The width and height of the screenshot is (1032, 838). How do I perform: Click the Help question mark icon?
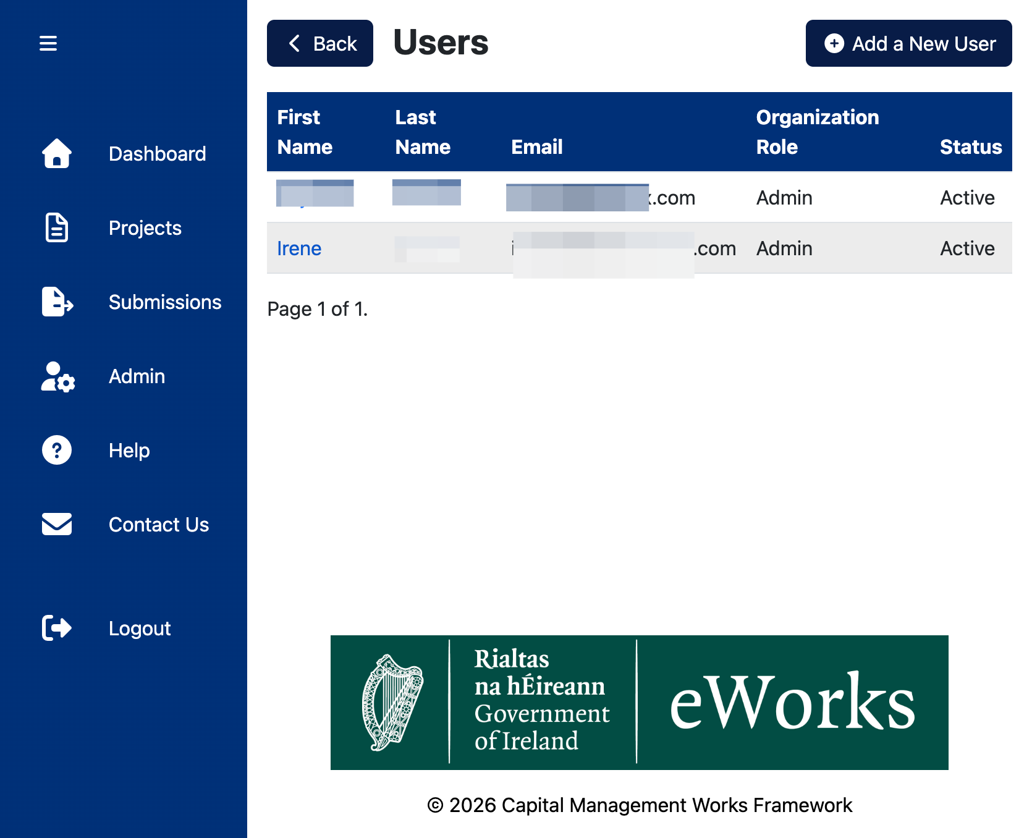click(57, 450)
